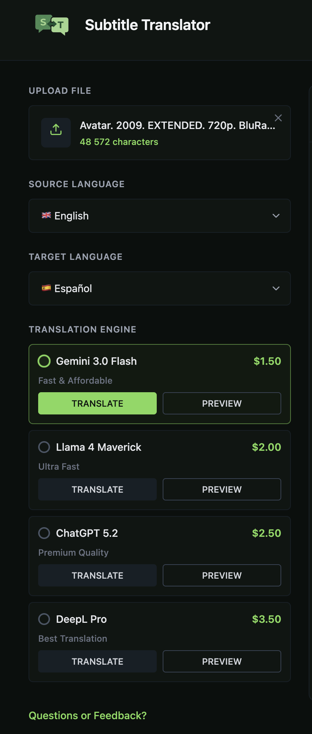Select the DeepL Pro radio button
Image resolution: width=312 pixels, height=734 pixels.
(44, 619)
